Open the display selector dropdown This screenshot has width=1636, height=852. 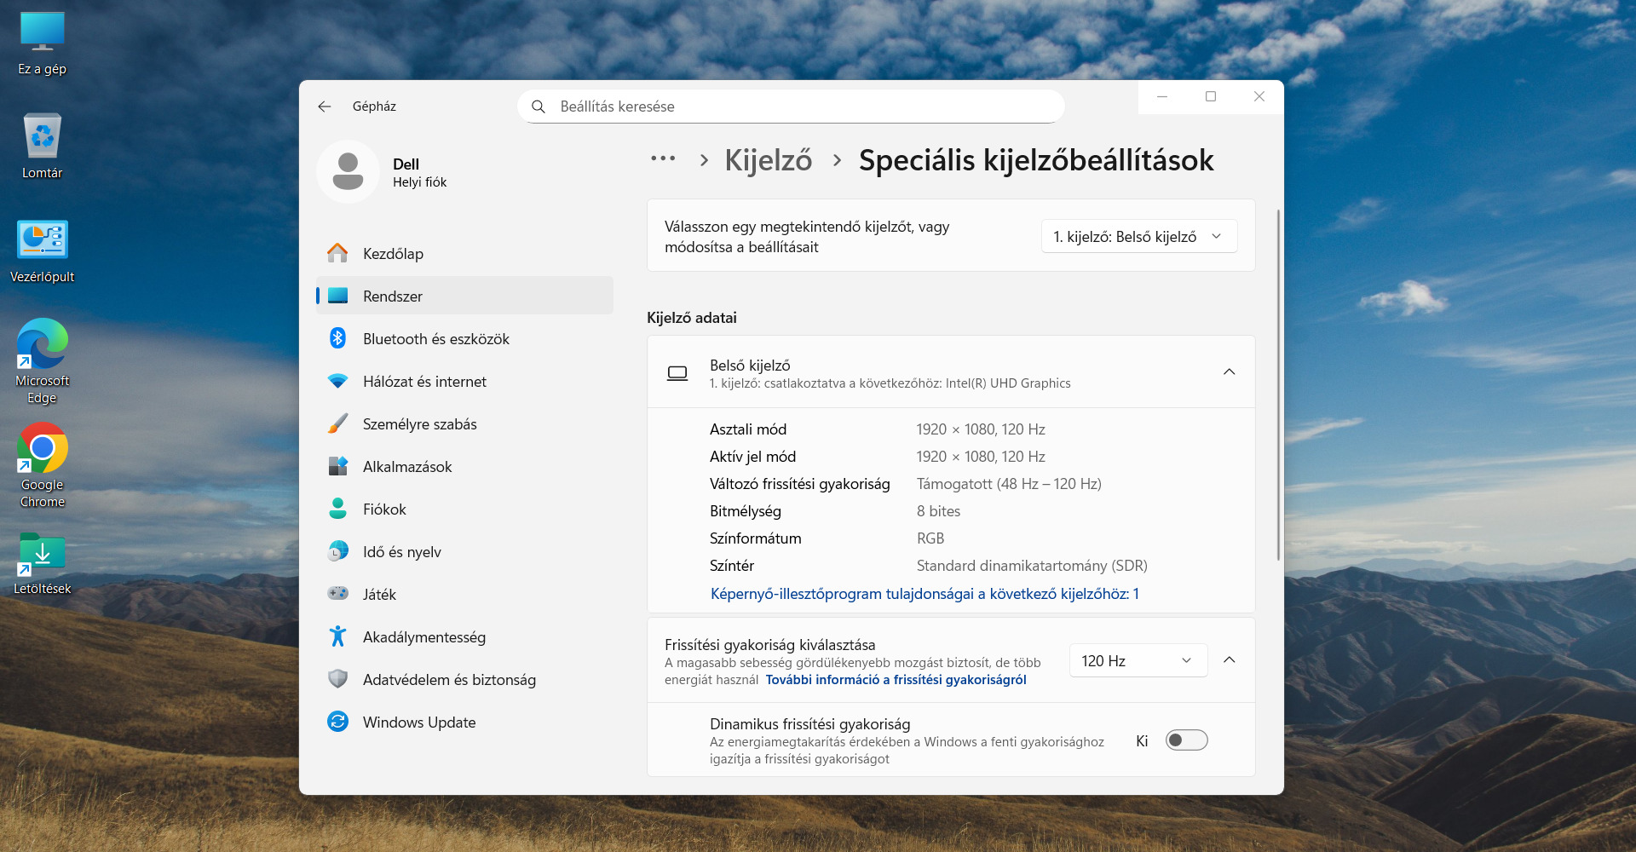(1138, 237)
